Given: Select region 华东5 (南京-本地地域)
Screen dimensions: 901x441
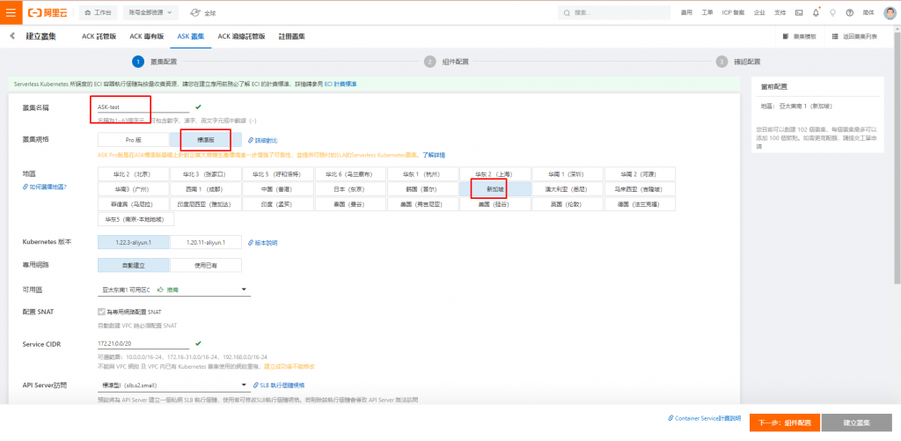Looking at the screenshot, I should tap(136, 219).
